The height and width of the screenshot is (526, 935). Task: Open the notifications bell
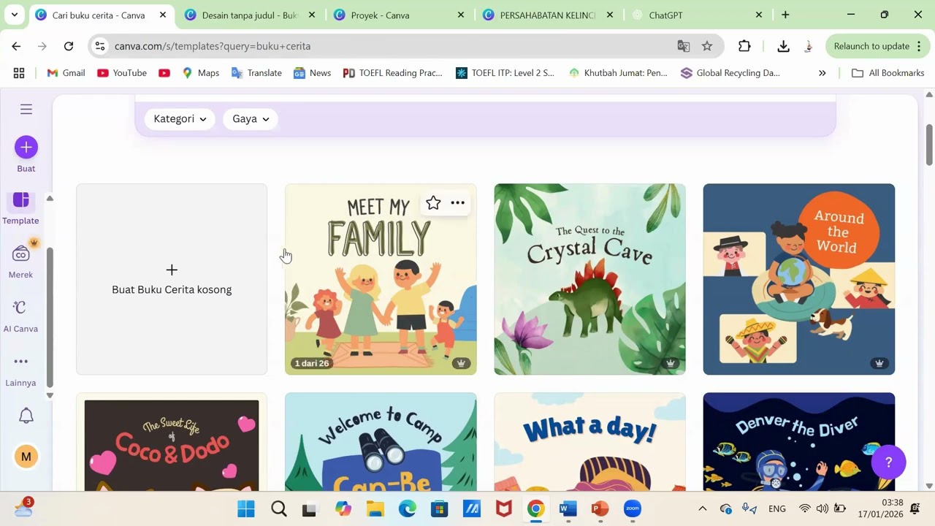[26, 416]
